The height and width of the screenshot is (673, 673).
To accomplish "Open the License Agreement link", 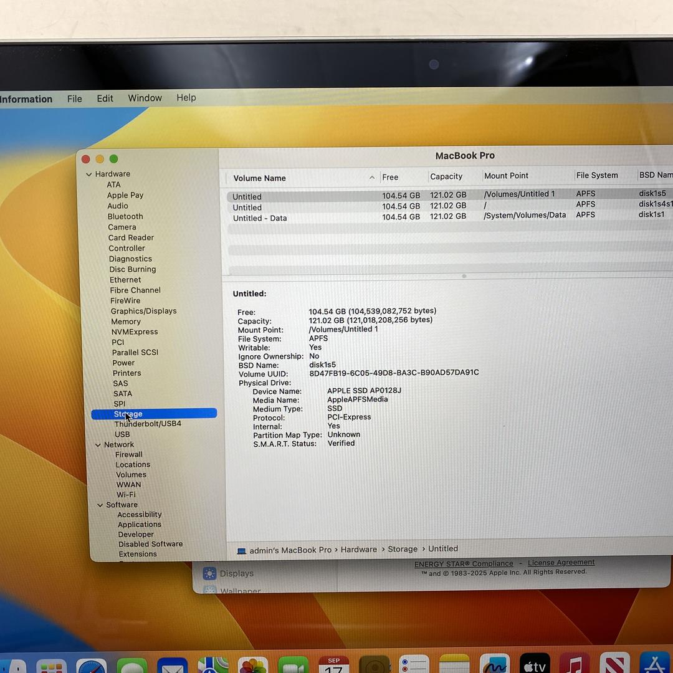I will click(561, 563).
